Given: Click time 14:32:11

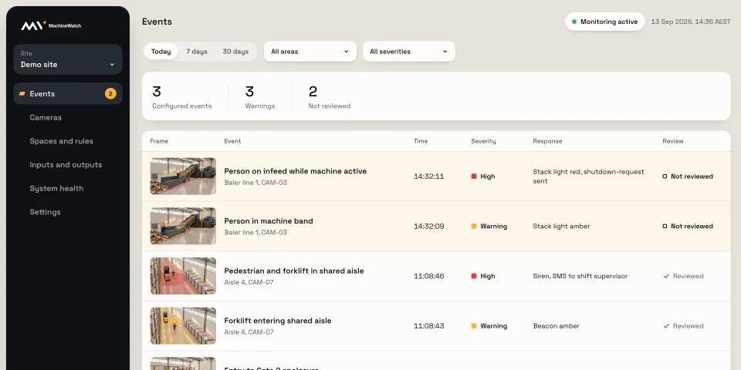Looking at the screenshot, I should pos(428,177).
